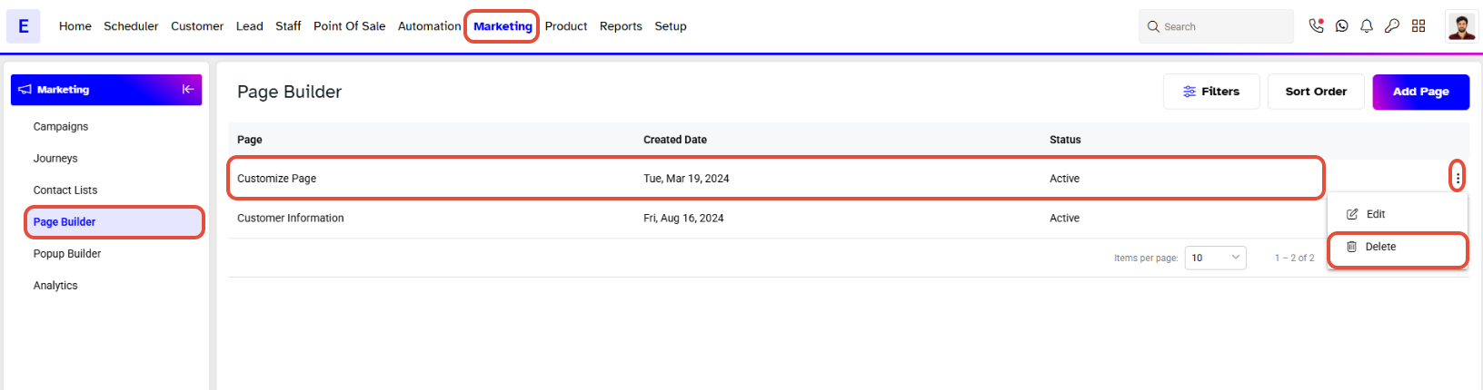Open actions menu for Customize Page
The height and width of the screenshot is (390, 1483).
(x=1458, y=178)
